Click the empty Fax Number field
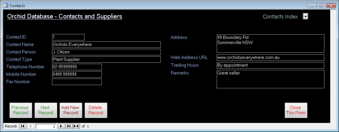339x132 pixels. (x=77, y=82)
